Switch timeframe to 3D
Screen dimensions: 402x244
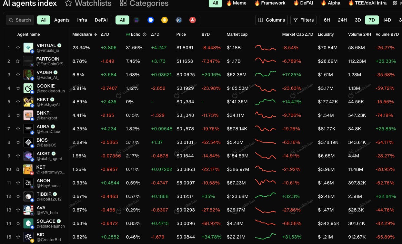(x=358, y=20)
